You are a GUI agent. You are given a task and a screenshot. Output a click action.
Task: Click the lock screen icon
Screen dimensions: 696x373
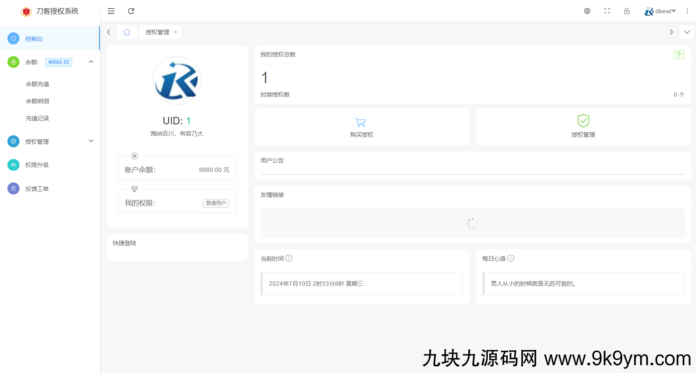pos(627,11)
